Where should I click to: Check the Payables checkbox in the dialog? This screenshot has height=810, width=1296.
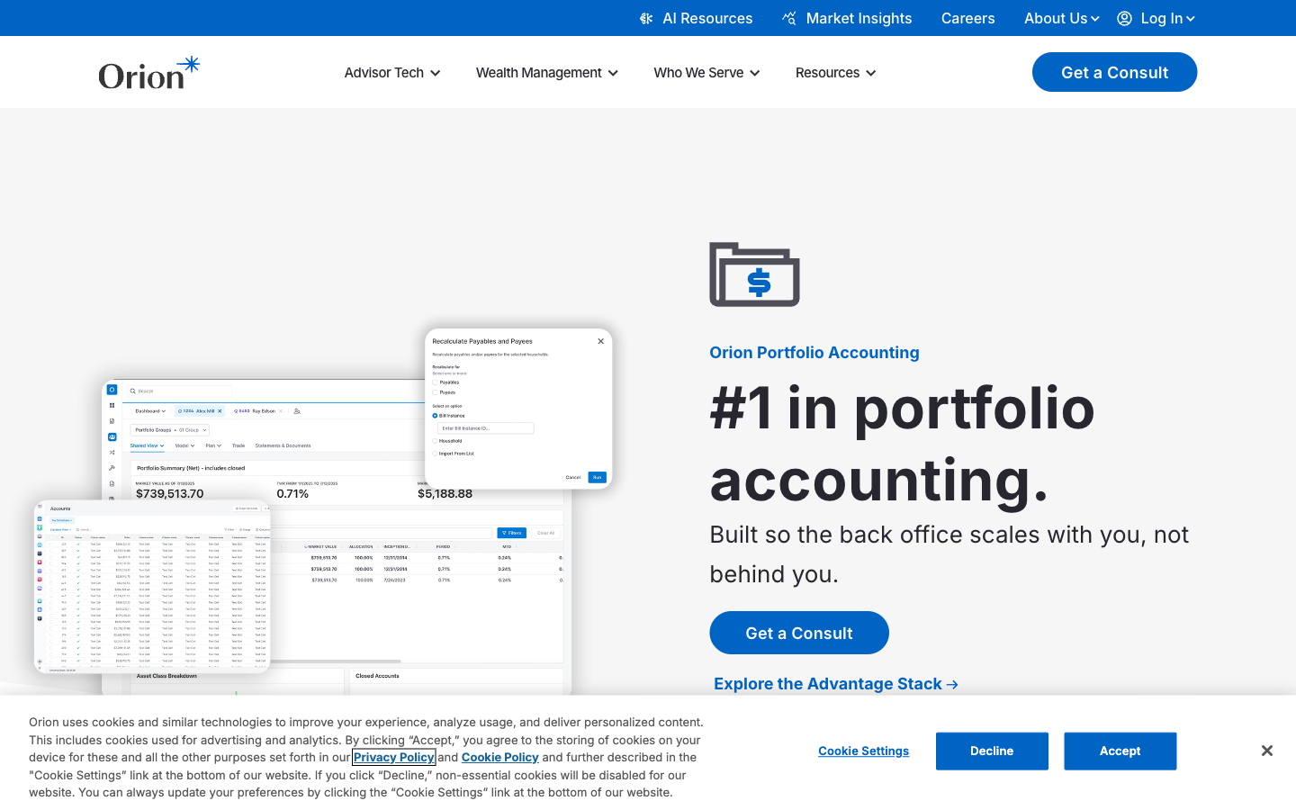tap(435, 382)
